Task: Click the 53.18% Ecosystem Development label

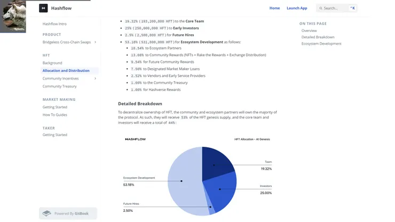Action: 139,181
